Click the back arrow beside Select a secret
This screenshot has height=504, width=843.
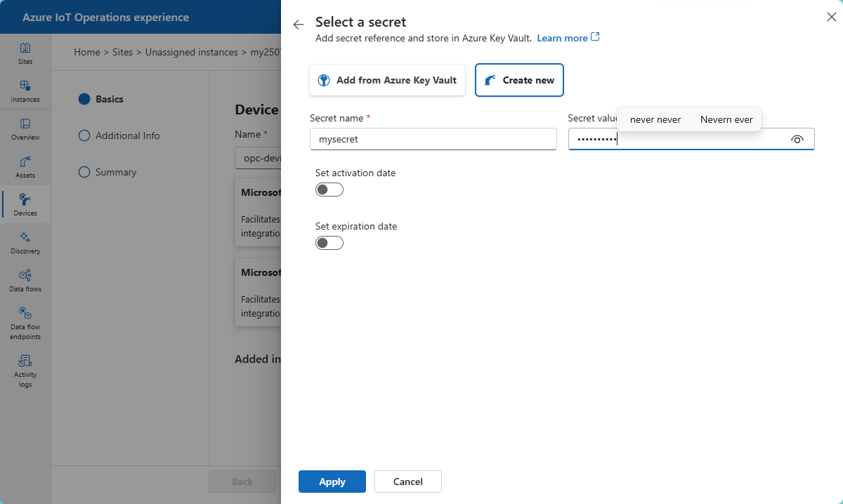(299, 25)
